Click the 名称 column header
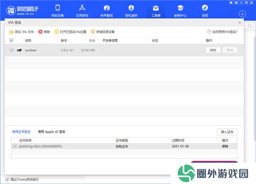This screenshot has width=256, height=184. tap(28, 40)
